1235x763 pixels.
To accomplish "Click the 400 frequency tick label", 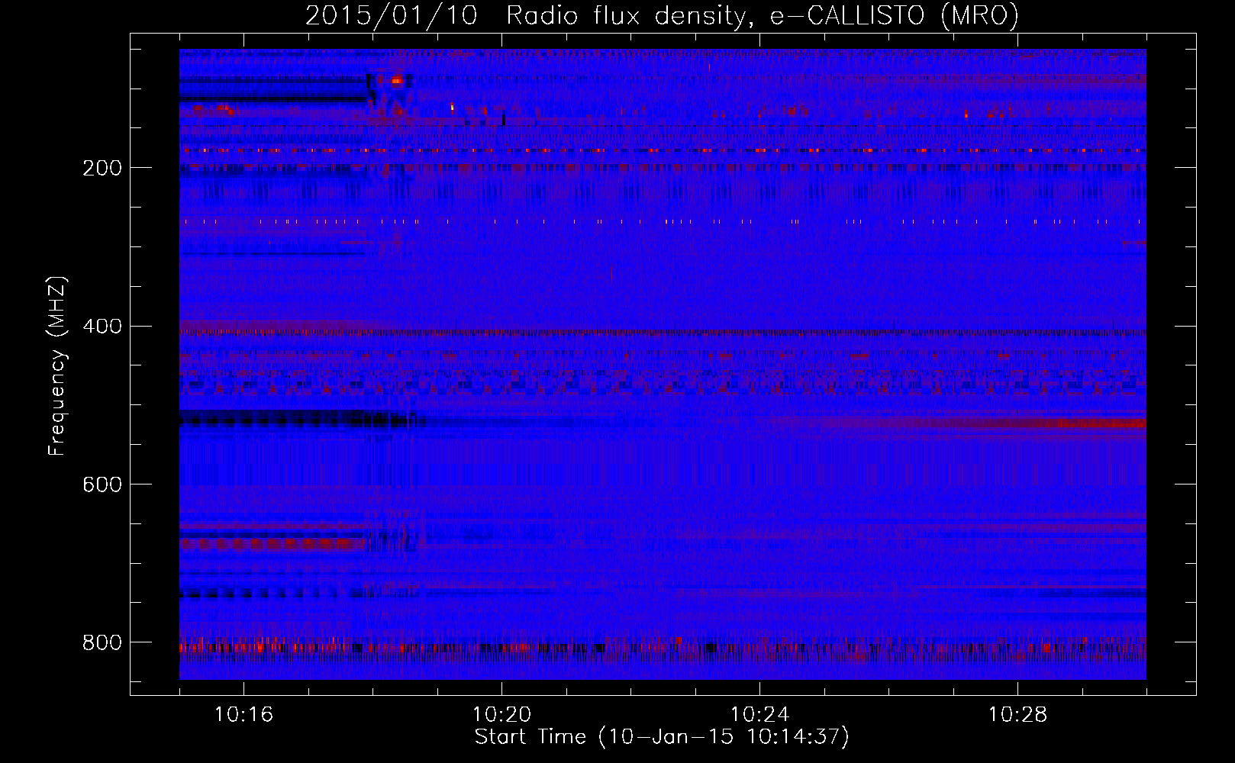I will pos(102,327).
